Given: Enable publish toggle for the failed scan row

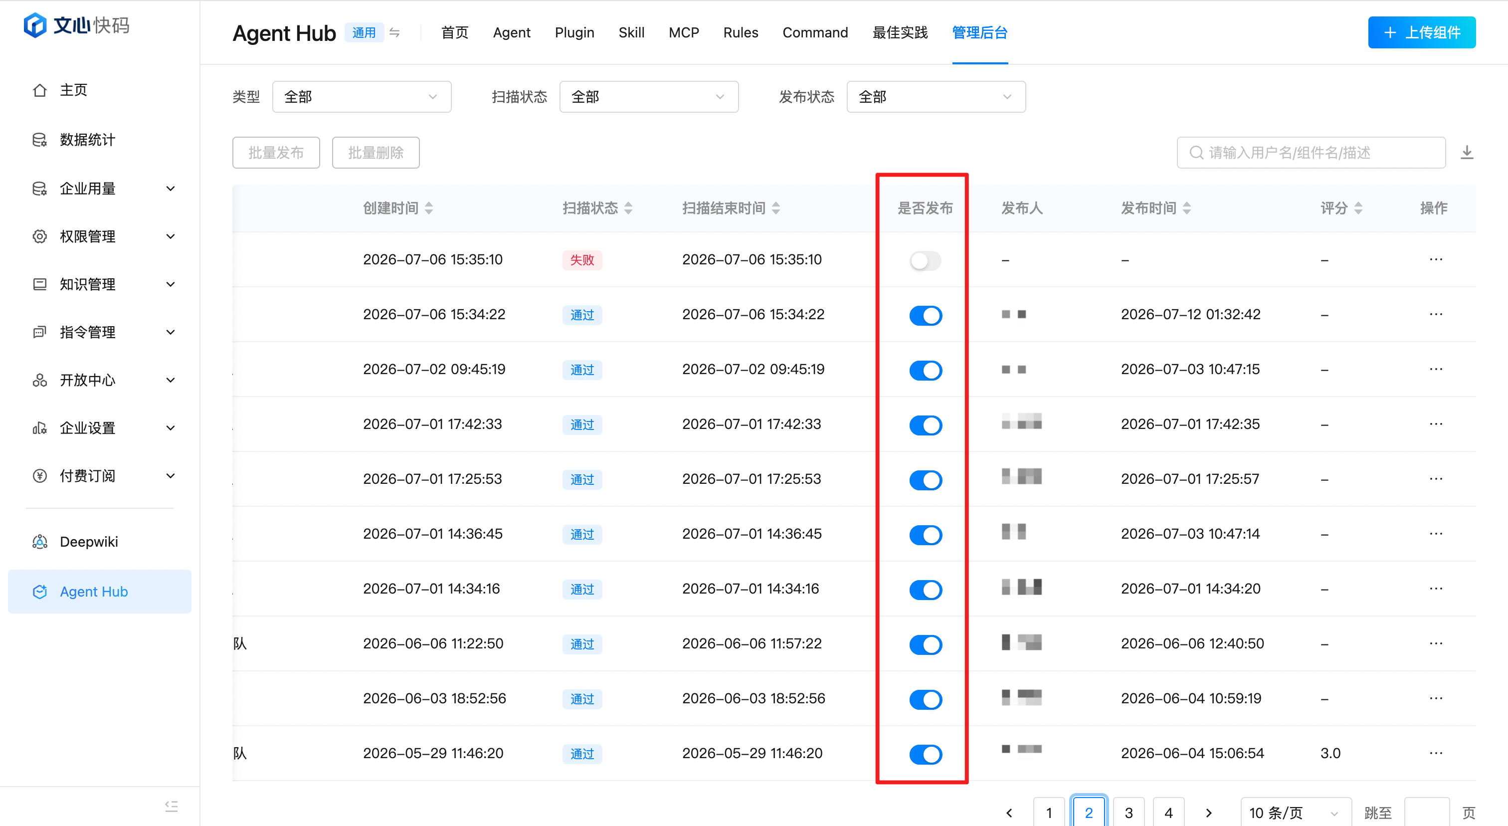Looking at the screenshot, I should [925, 260].
